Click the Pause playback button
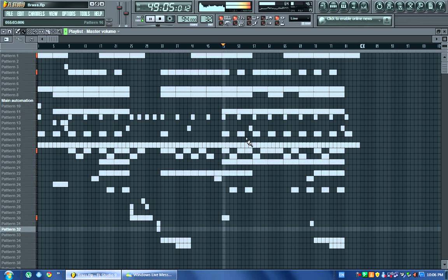Image resolution: width=448 pixels, height=280 pixels. [x=150, y=19]
